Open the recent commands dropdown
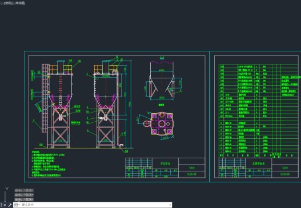 pyautogui.click(x=17, y=205)
